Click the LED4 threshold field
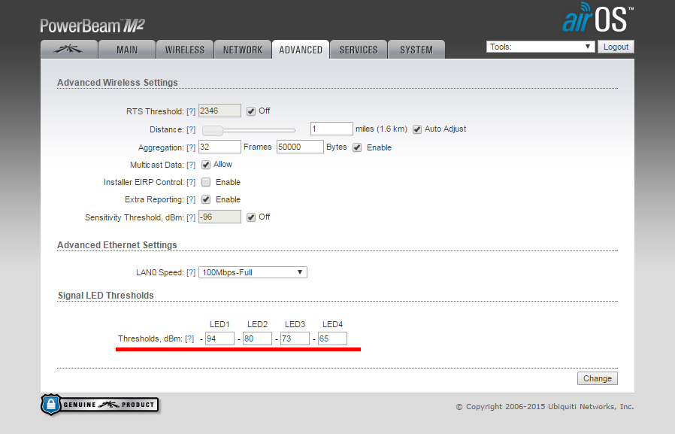The width and height of the screenshot is (675, 434). (332, 338)
